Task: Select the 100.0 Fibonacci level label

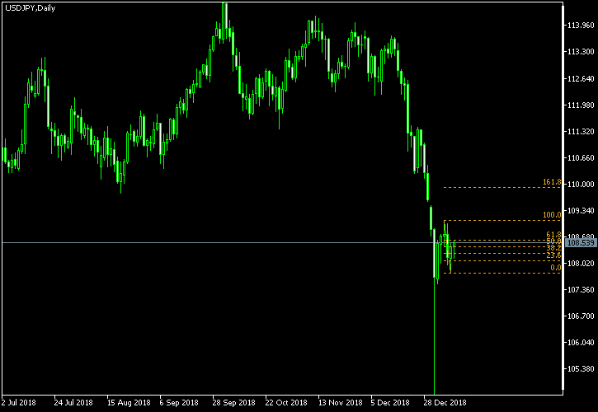Action: [x=552, y=215]
